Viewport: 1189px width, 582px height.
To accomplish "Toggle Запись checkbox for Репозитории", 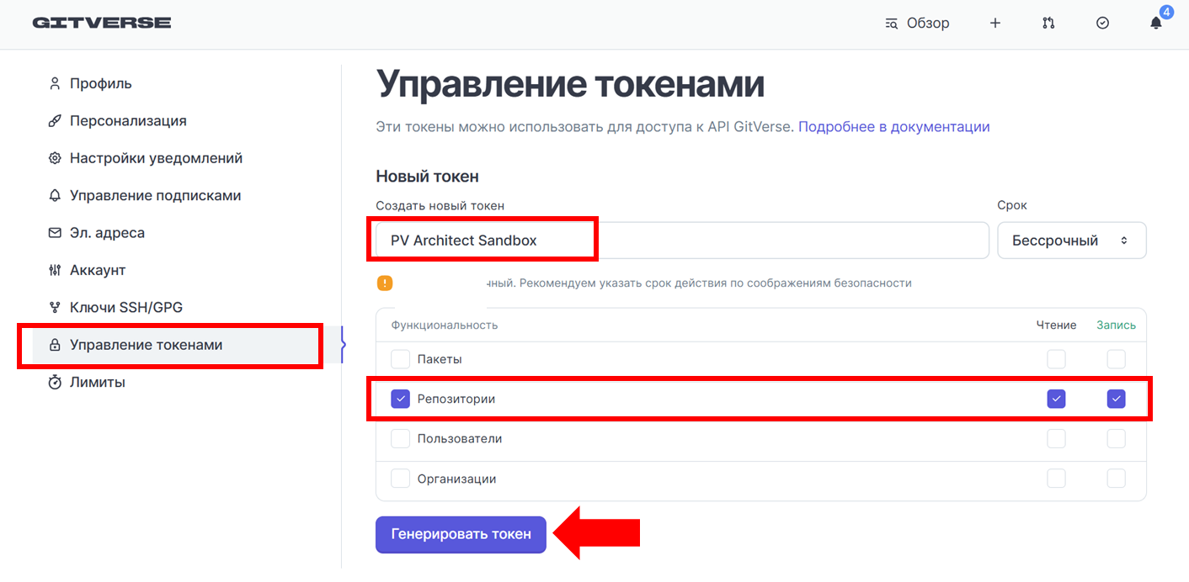I will point(1116,399).
